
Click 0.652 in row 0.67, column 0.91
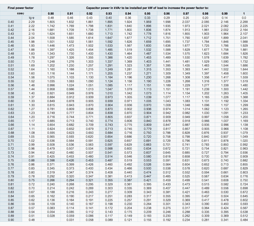[x=70, y=129]
